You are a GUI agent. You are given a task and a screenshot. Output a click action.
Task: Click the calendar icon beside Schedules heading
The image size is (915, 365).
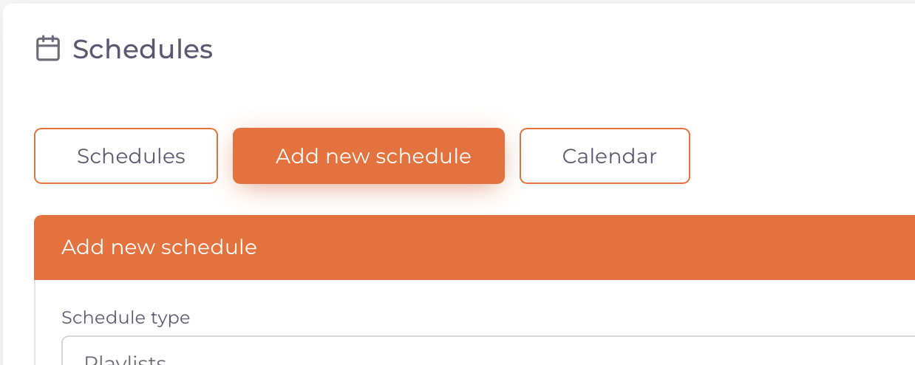[x=48, y=50]
